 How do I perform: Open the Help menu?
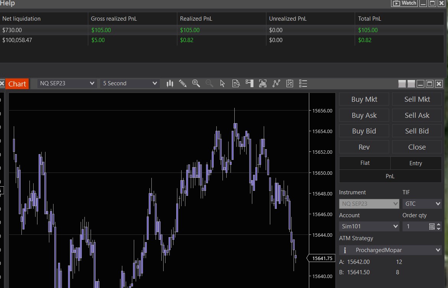tap(8, 3)
